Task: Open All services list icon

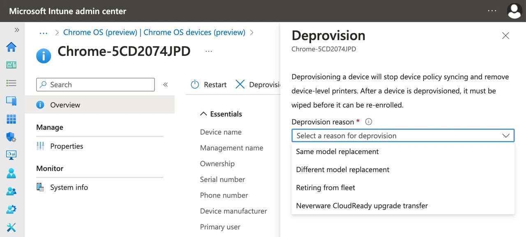Action: pos(12,83)
